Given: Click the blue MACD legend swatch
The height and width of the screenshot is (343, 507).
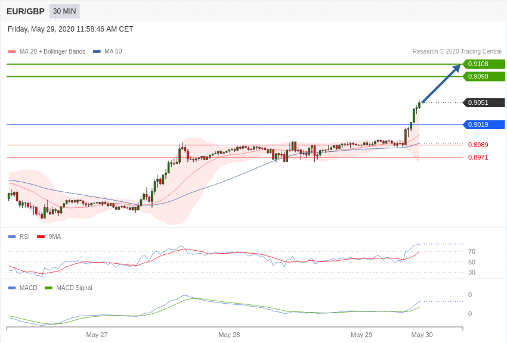Looking at the screenshot, I should coord(12,288).
